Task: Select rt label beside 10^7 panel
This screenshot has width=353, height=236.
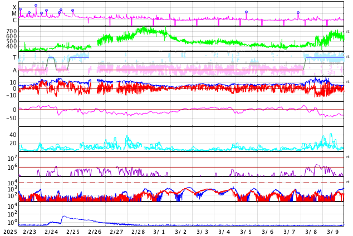Action: pyautogui.click(x=347, y=157)
